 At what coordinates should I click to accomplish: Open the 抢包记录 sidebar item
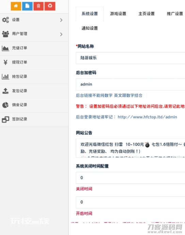tap(34, 77)
